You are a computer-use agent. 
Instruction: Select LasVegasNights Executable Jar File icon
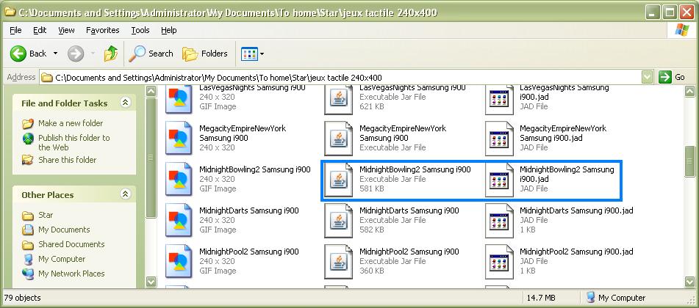[x=338, y=99]
